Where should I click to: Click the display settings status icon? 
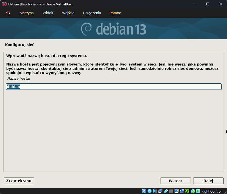coord(177,191)
